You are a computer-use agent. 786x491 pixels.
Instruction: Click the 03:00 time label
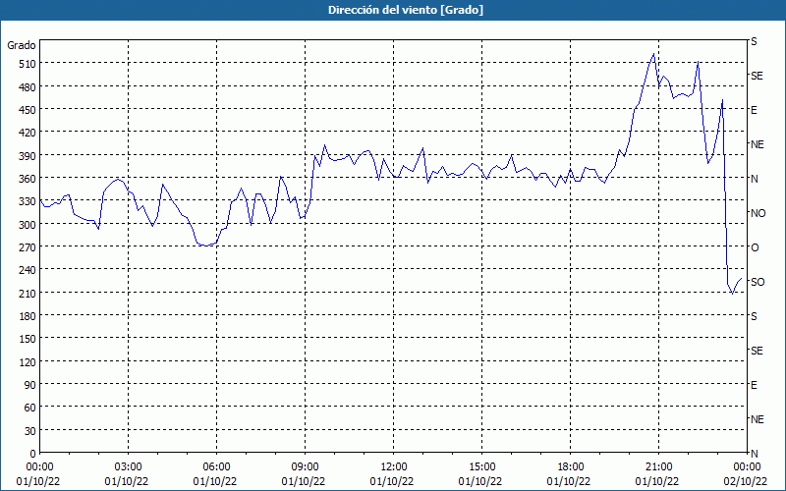129,467
